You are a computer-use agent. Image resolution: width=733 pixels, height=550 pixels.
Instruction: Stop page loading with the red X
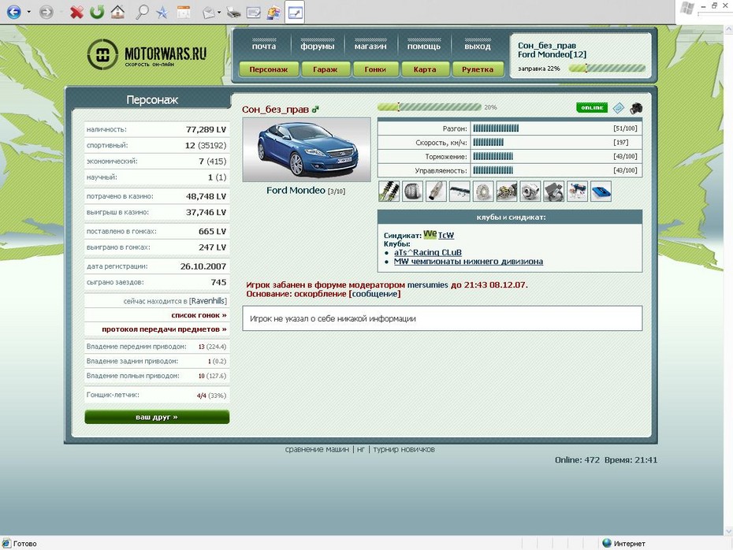pyautogui.click(x=76, y=12)
